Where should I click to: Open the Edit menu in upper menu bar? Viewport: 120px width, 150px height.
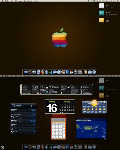point(16,1)
